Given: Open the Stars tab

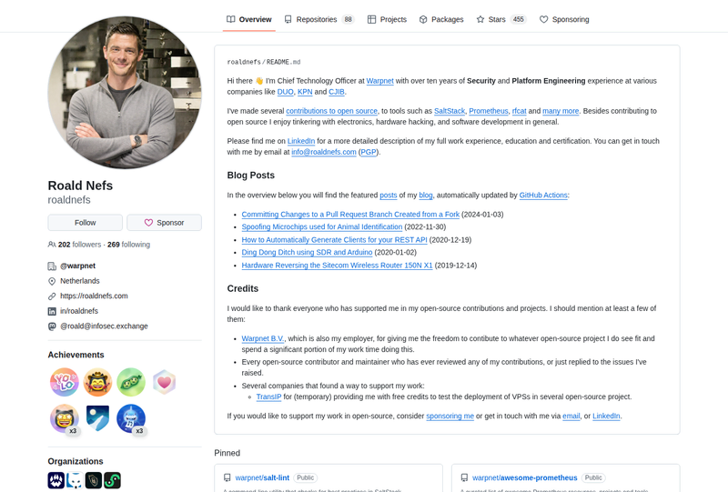Looking at the screenshot, I should (x=500, y=19).
